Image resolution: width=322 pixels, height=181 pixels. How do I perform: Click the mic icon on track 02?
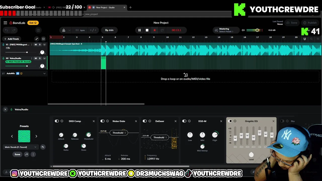point(4,58)
